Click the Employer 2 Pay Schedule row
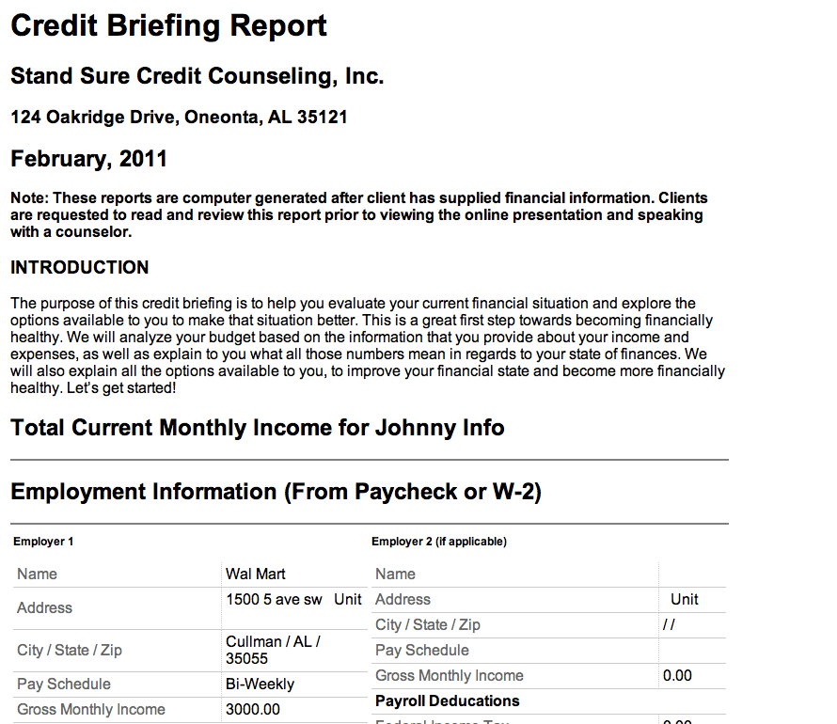837x724 pixels. click(548, 651)
